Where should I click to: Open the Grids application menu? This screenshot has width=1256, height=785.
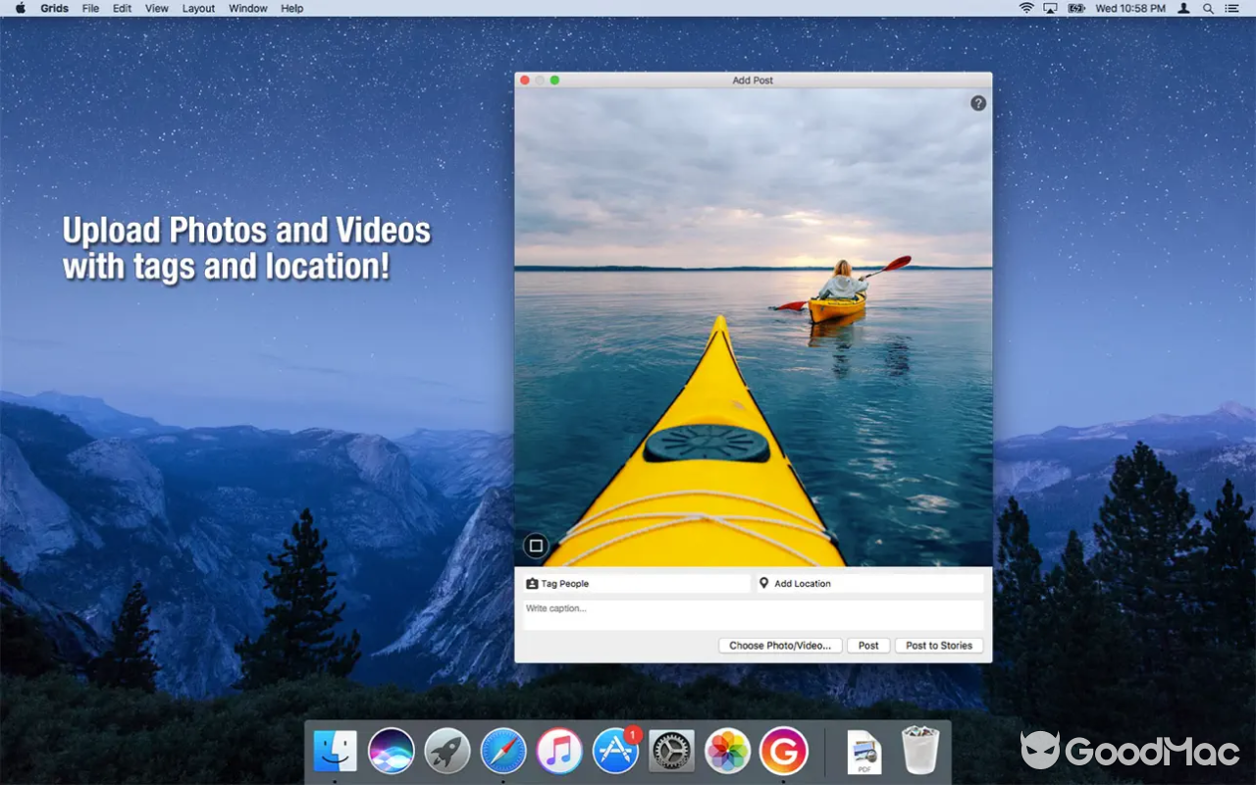[54, 8]
